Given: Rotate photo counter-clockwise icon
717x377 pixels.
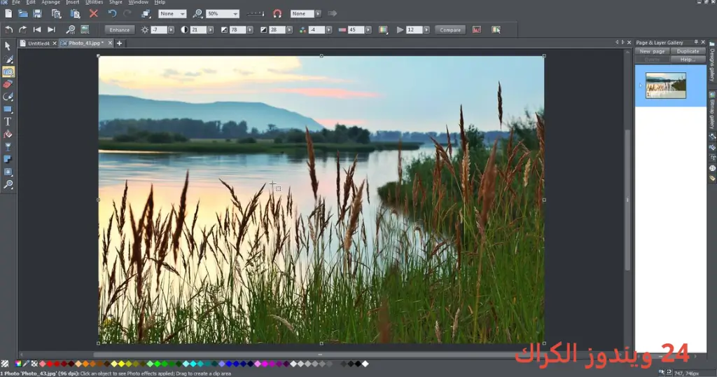Looking at the screenshot, I should coord(8,29).
